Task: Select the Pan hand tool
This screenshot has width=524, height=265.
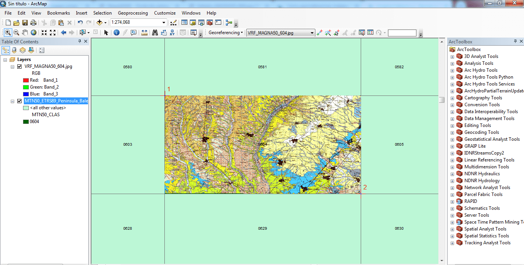Action: (x=25, y=33)
